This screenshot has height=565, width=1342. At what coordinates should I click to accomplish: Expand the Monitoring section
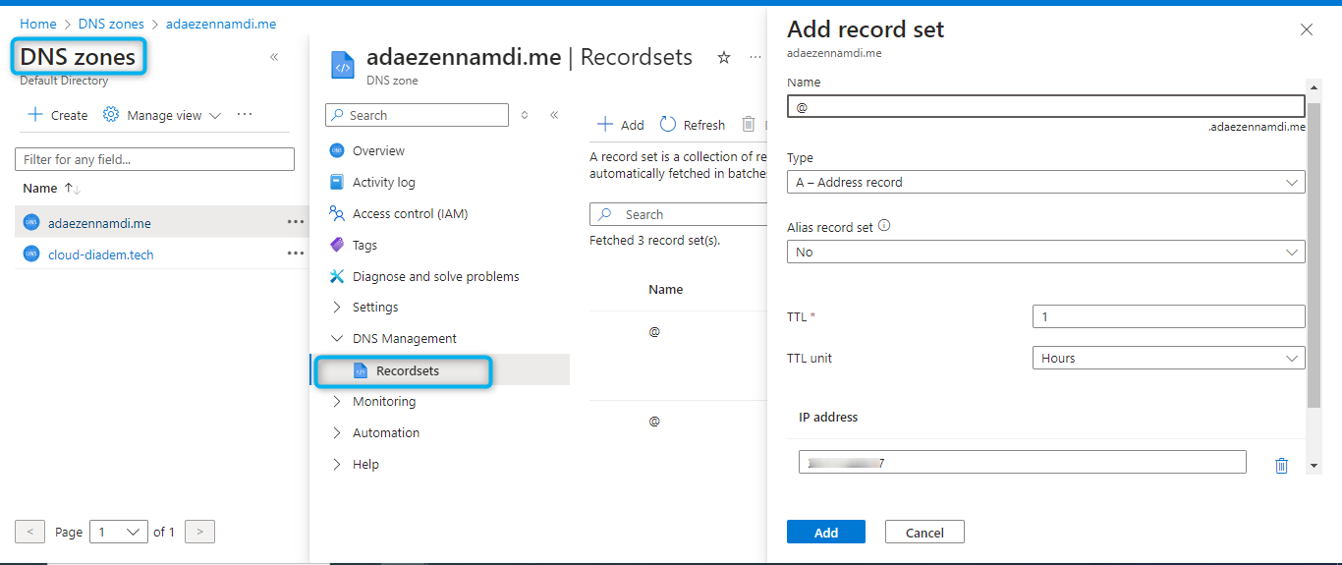click(383, 402)
